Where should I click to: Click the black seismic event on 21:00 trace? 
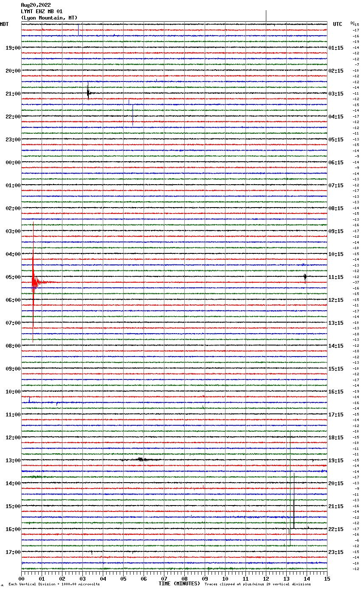(88, 93)
